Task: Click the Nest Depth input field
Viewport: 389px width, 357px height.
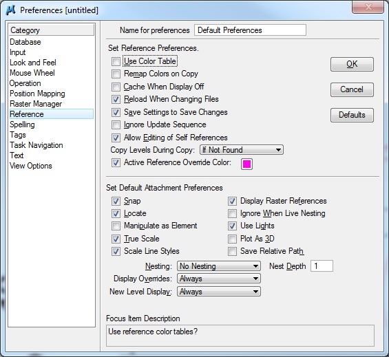Action: click(322, 266)
